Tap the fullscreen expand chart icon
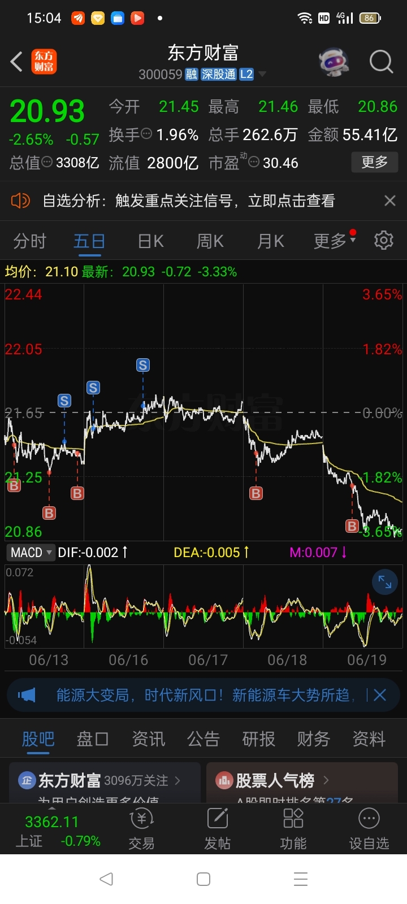Viewport: 407px width, 904px height. tap(385, 582)
